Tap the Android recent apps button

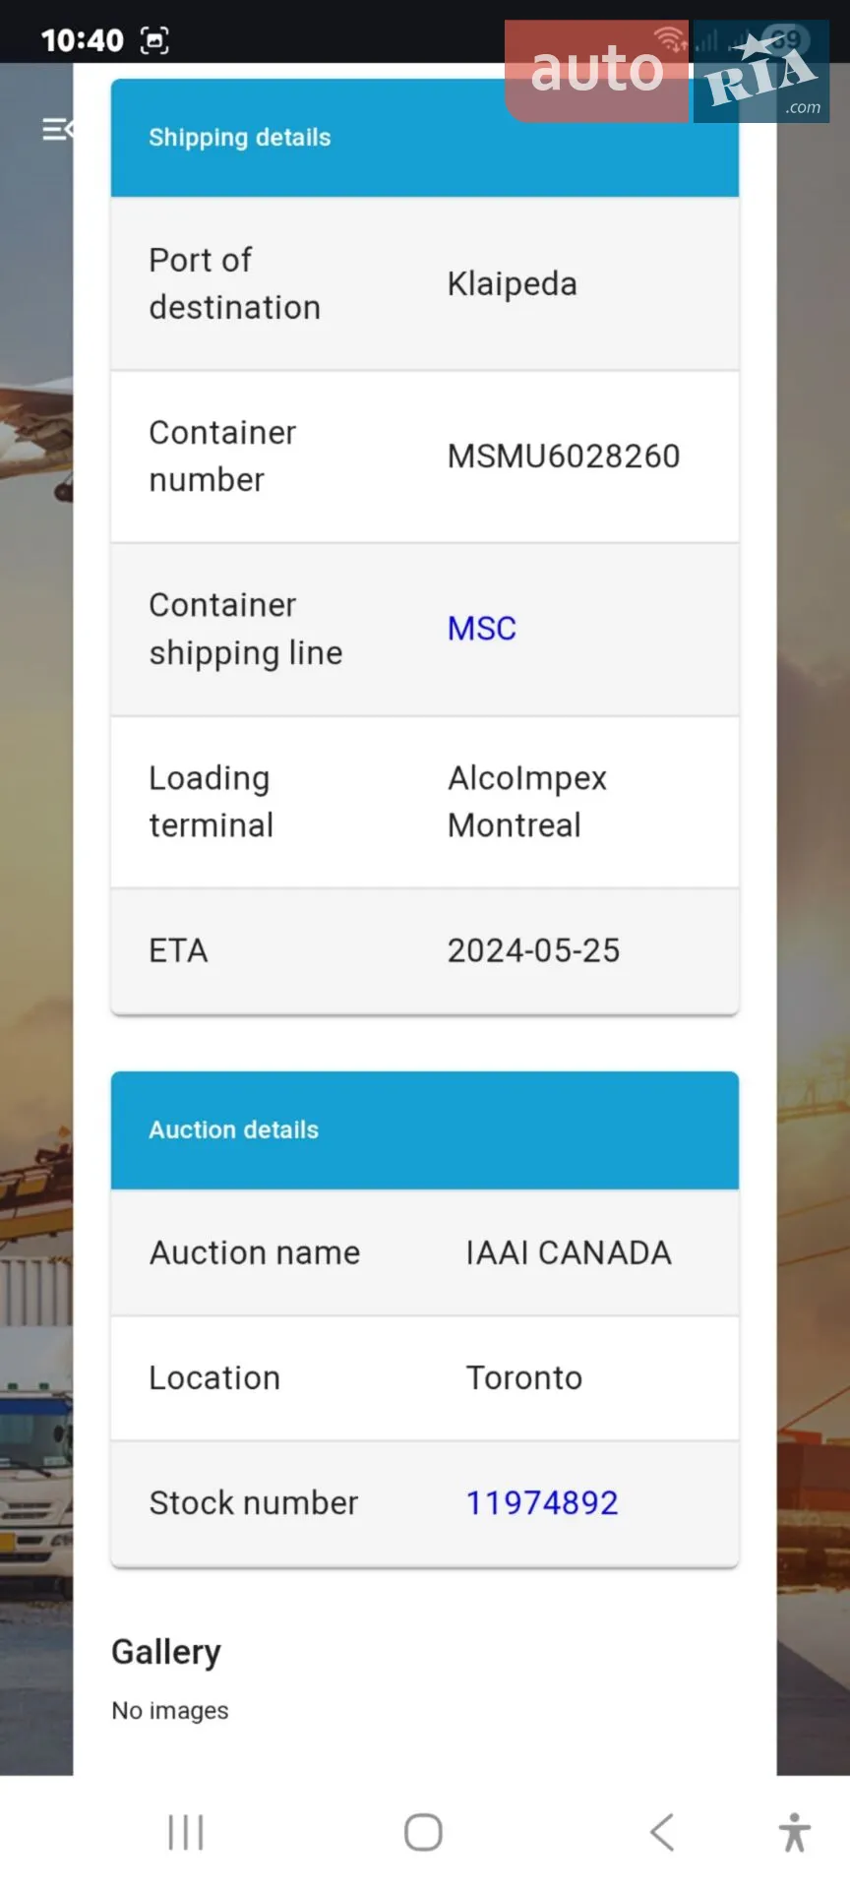pyautogui.click(x=185, y=1833)
